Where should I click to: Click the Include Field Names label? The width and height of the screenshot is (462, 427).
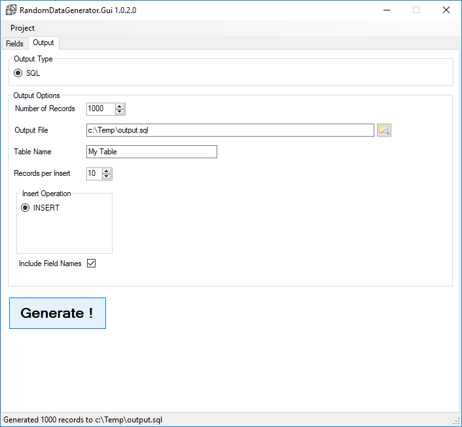pos(50,264)
